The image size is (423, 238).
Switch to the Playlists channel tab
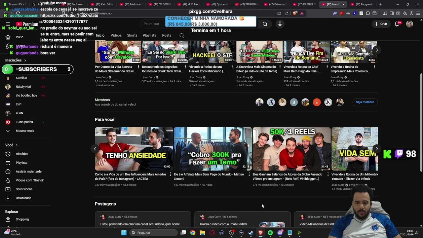pos(149,35)
